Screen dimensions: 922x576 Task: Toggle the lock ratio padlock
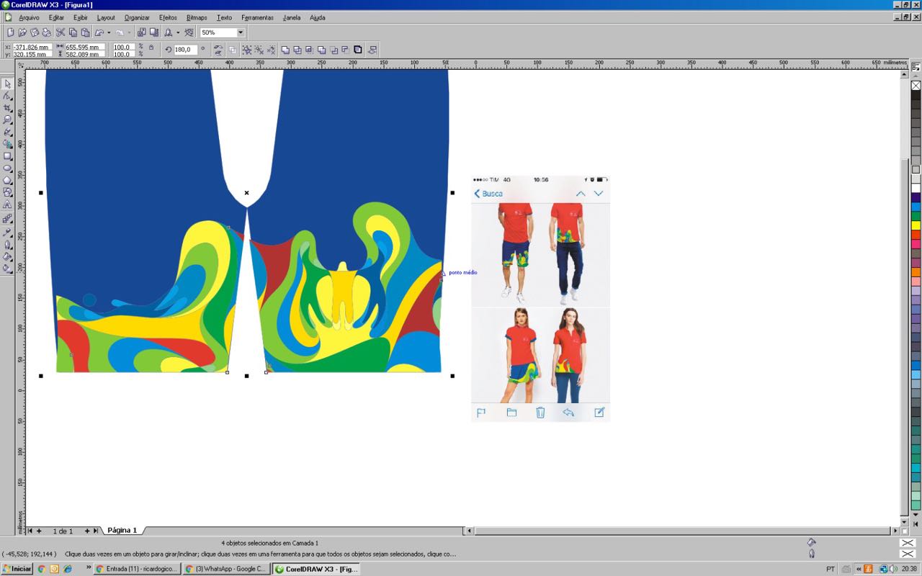point(151,48)
